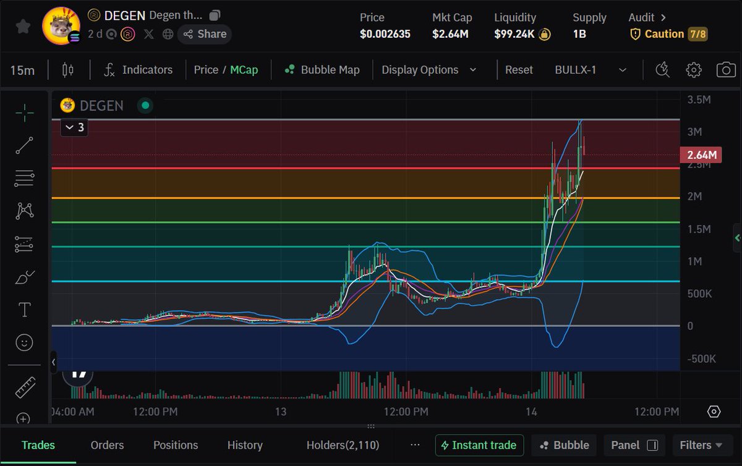Open chart settings gear

[694, 70]
